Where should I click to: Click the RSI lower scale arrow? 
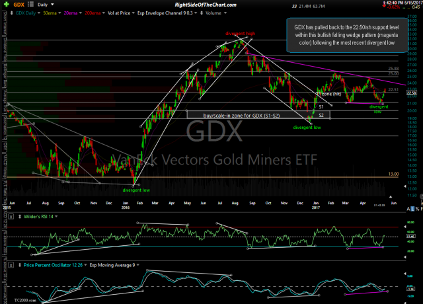point(405,257)
